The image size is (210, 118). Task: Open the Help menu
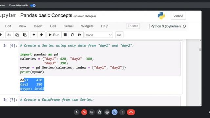coord(105,26)
